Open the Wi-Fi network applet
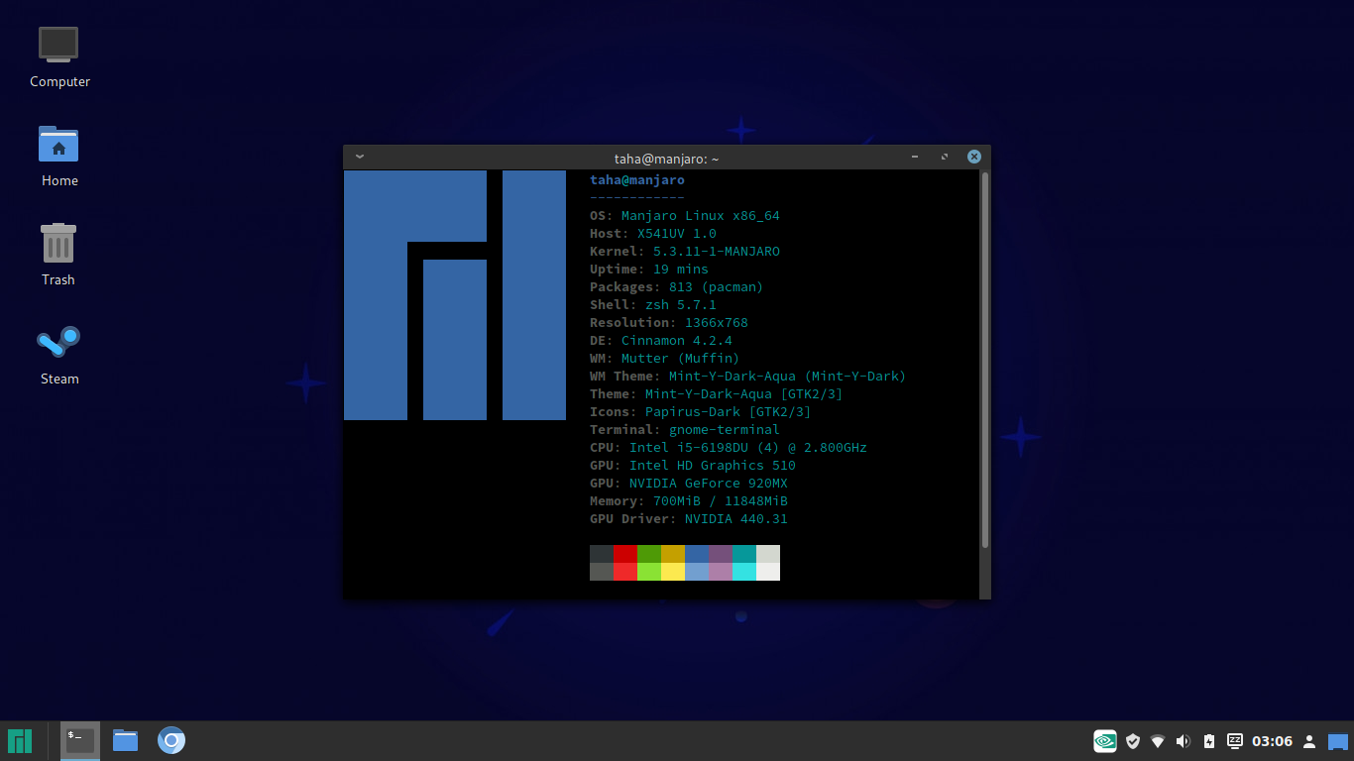This screenshot has height=761, width=1354. (x=1157, y=741)
